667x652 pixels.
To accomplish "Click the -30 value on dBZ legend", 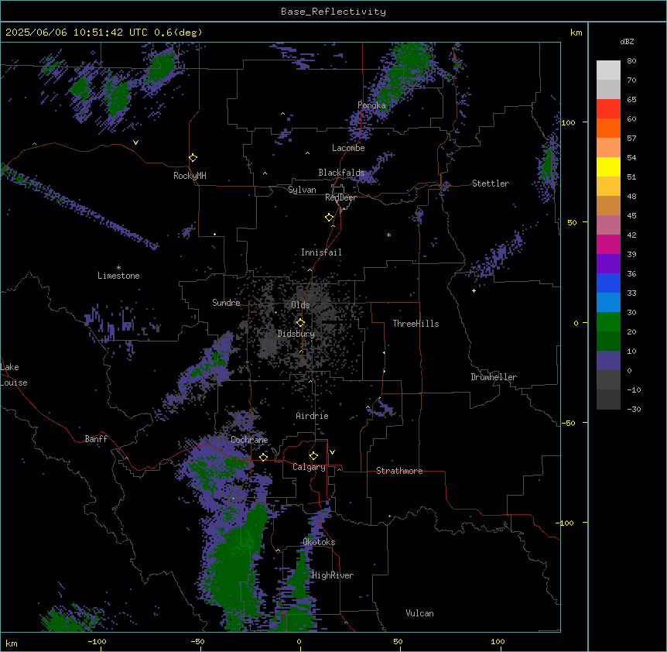I will tap(634, 410).
